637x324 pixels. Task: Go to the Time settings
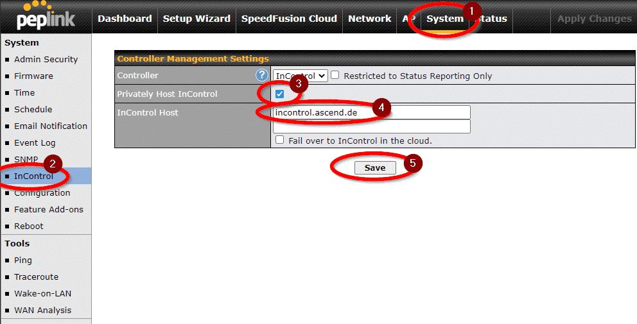24,92
